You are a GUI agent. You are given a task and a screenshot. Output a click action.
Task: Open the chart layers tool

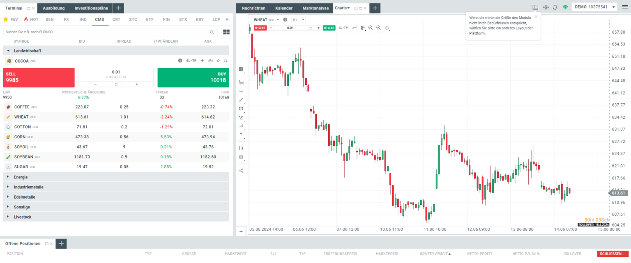tap(241, 157)
